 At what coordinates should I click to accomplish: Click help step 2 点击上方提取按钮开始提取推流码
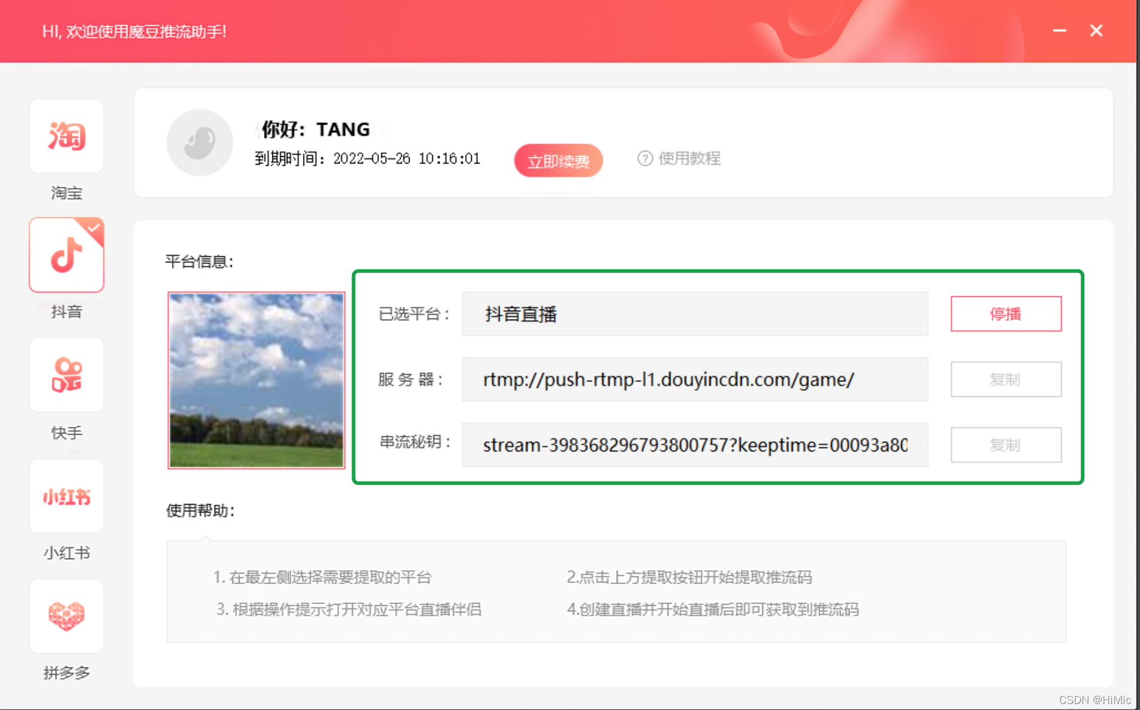click(689, 577)
